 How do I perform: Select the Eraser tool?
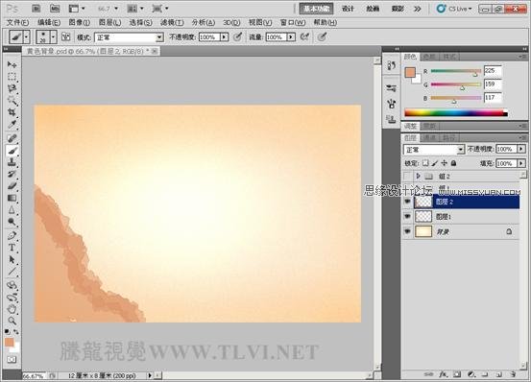pyautogui.click(x=12, y=186)
